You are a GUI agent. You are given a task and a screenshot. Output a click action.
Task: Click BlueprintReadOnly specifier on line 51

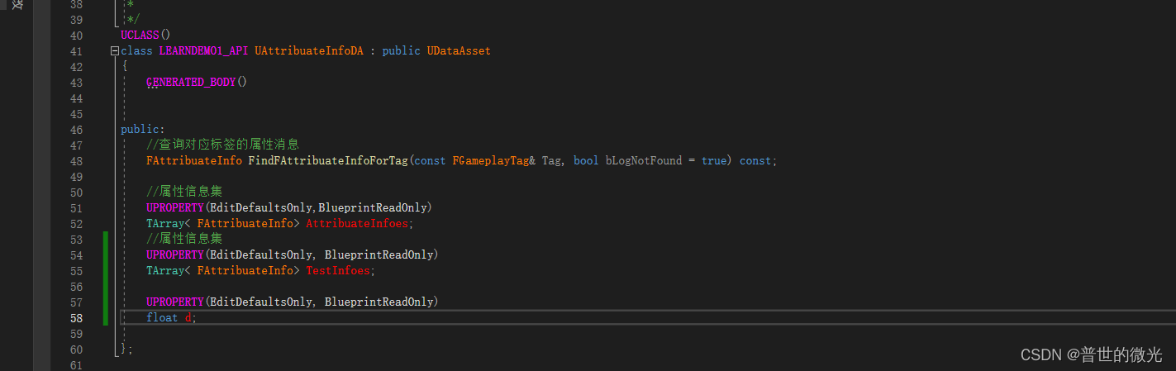374,207
